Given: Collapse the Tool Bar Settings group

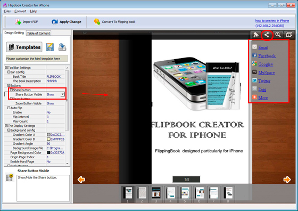Looking at the screenshot, I should point(6,68).
